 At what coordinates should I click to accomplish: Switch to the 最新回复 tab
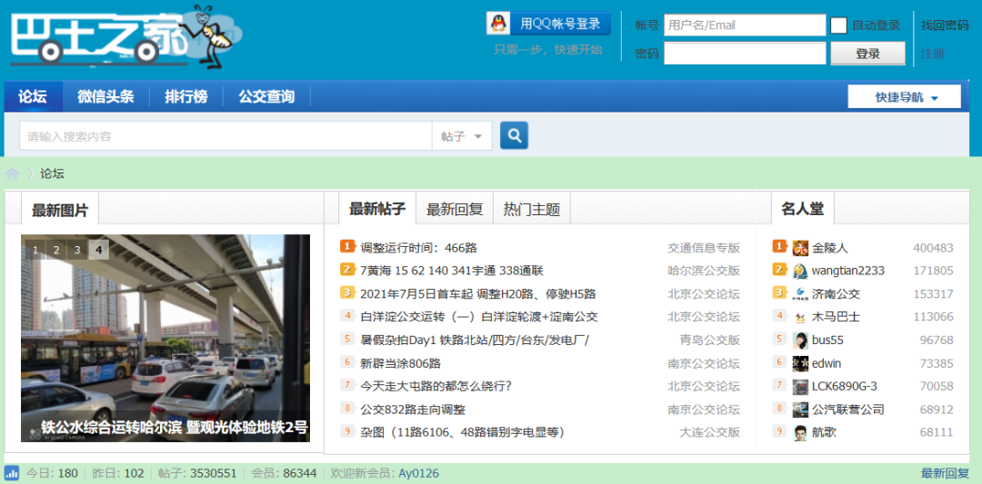455,209
